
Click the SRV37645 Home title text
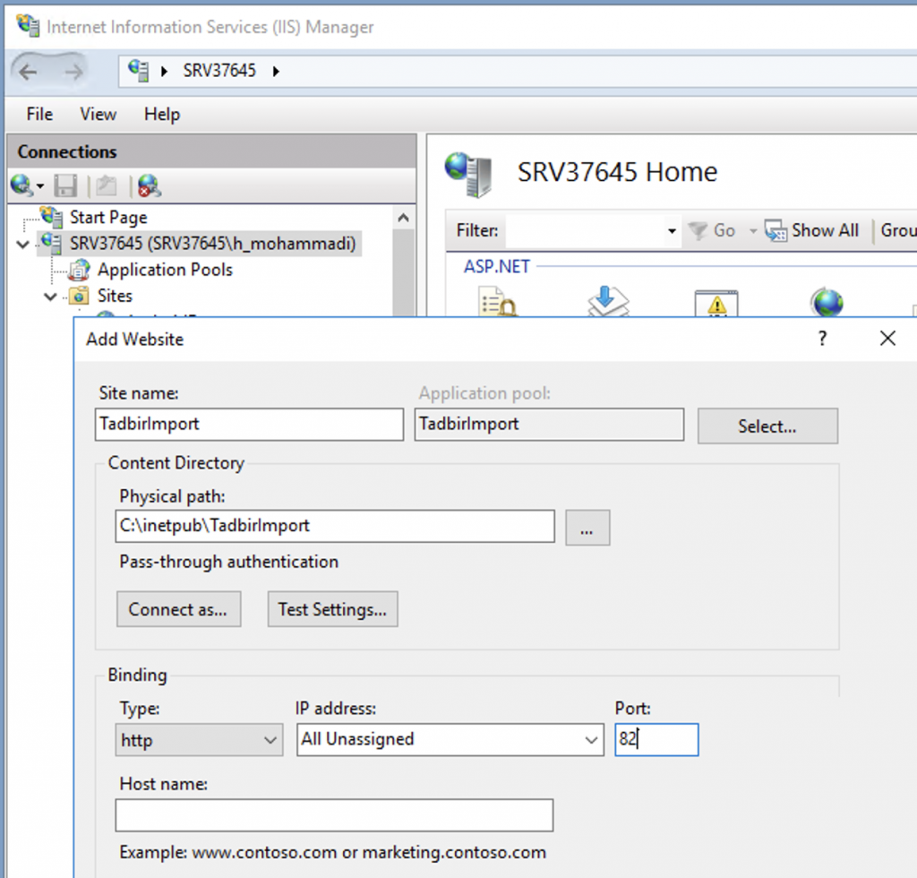pyautogui.click(x=617, y=172)
